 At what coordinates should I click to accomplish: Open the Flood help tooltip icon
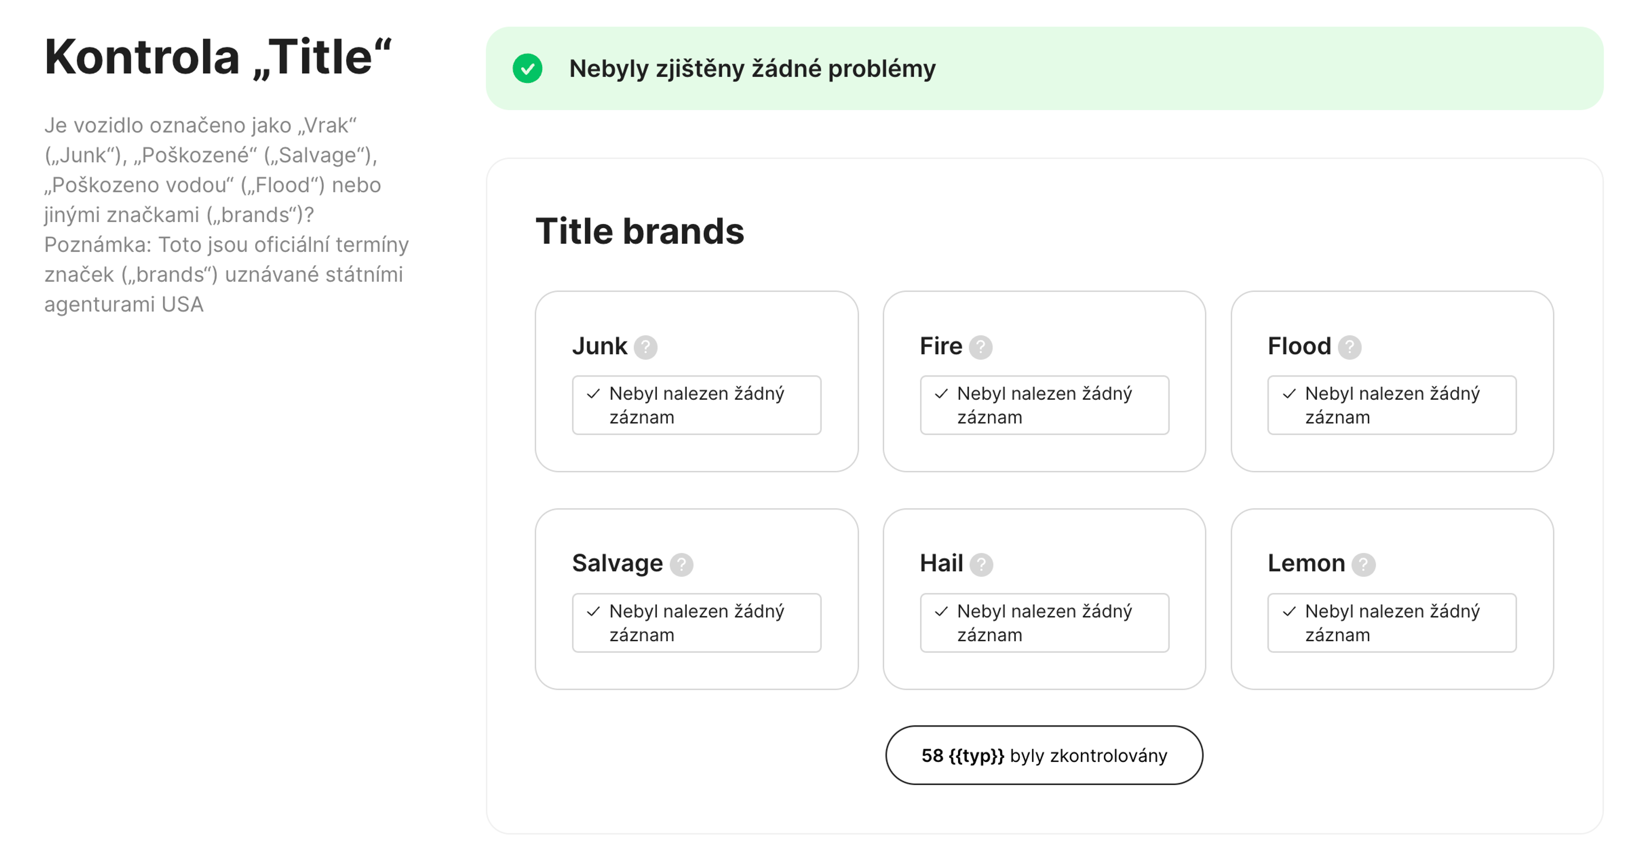[1349, 347]
